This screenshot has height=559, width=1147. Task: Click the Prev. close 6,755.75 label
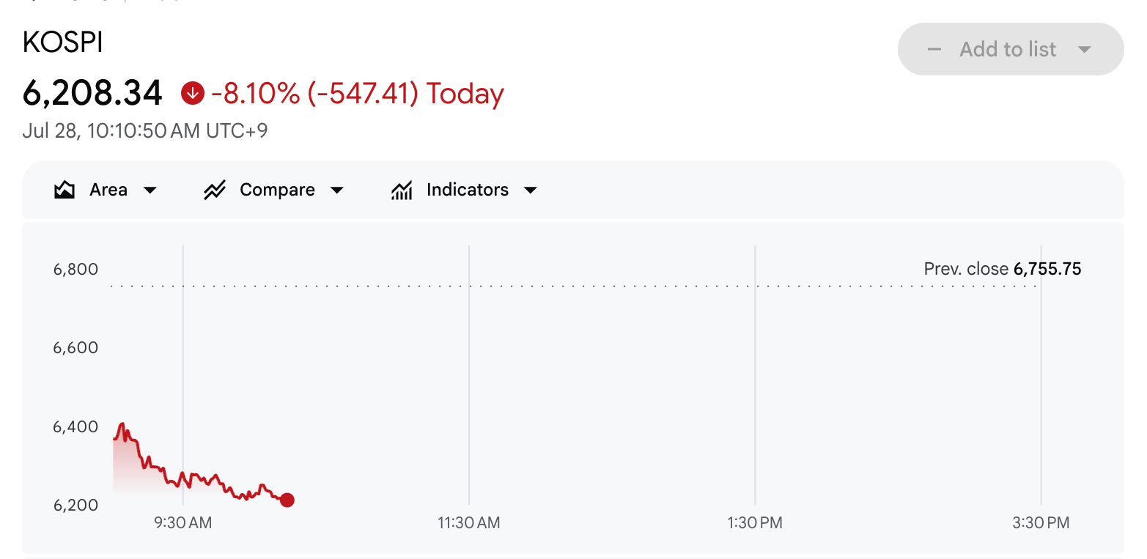pos(1003,269)
